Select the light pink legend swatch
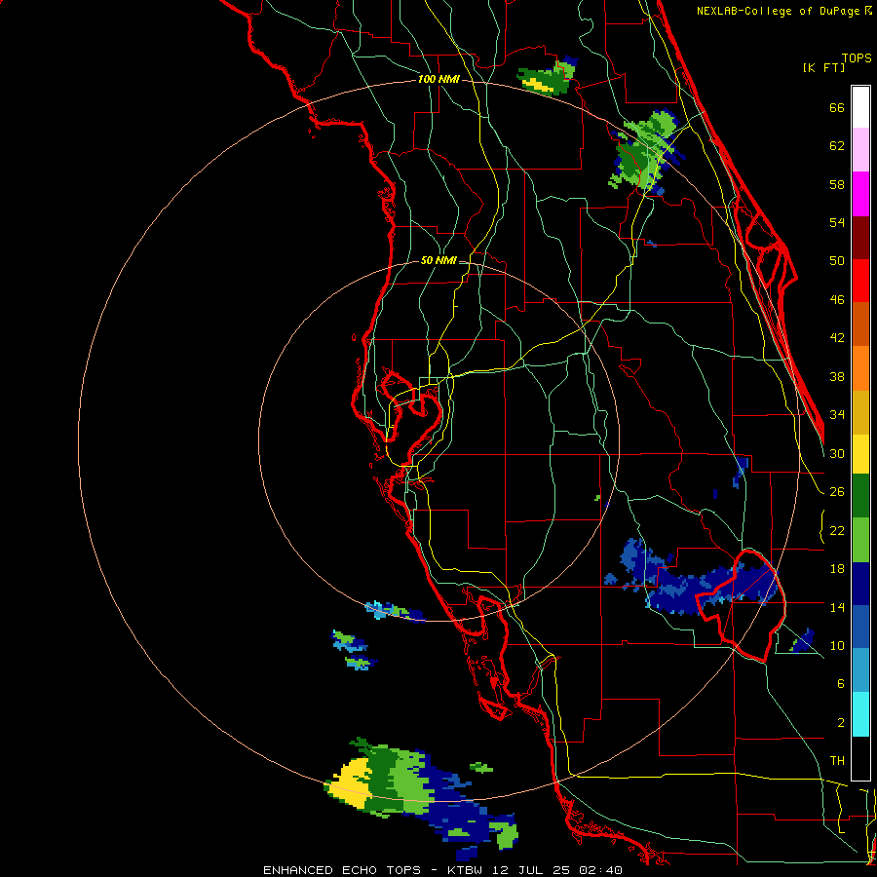This screenshot has width=877, height=877. click(x=860, y=150)
